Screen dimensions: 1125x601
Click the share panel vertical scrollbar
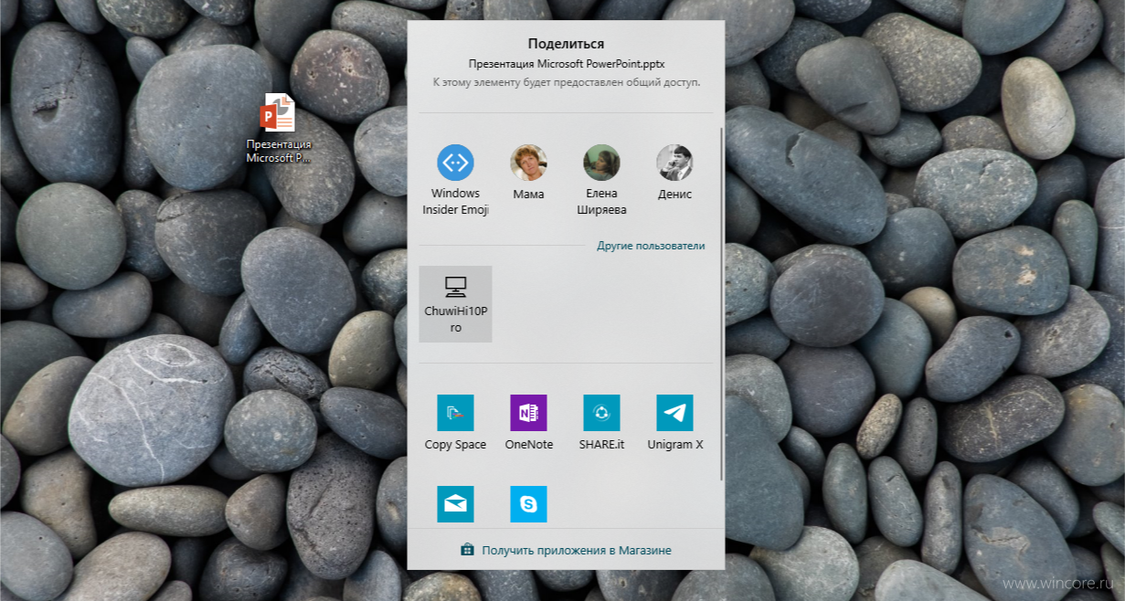tap(721, 304)
